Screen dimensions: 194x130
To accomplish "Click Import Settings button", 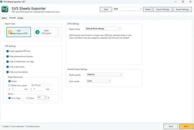I will point(163,9).
